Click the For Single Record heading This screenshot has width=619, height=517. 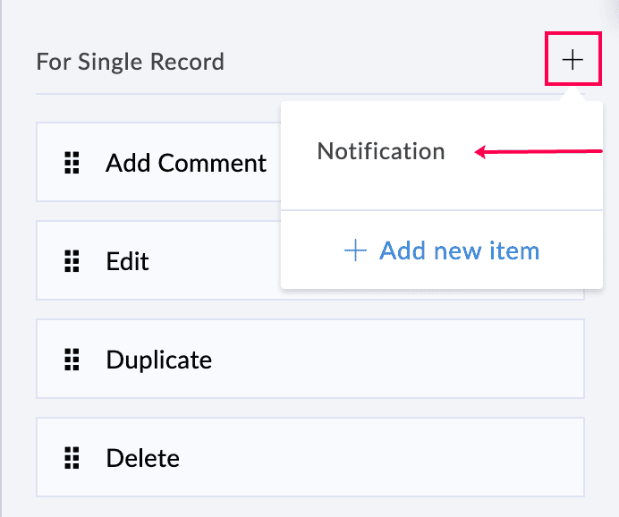[x=130, y=62]
